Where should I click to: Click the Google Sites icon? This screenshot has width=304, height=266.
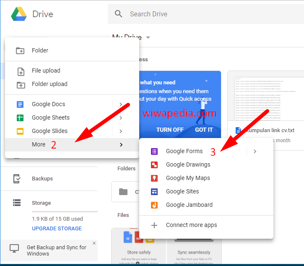coord(154,191)
